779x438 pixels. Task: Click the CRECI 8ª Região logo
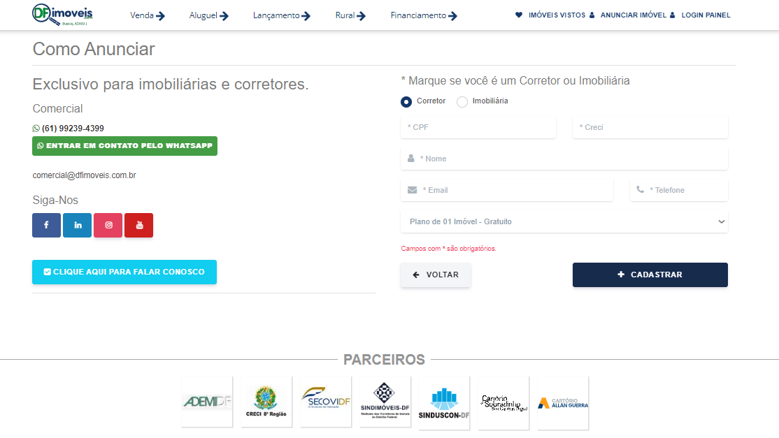click(266, 402)
